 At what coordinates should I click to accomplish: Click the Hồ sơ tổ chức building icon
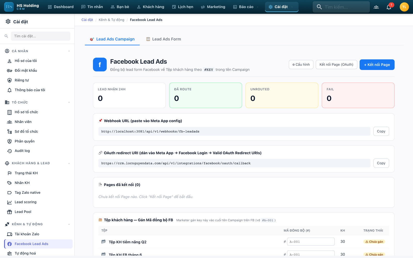click(10, 112)
